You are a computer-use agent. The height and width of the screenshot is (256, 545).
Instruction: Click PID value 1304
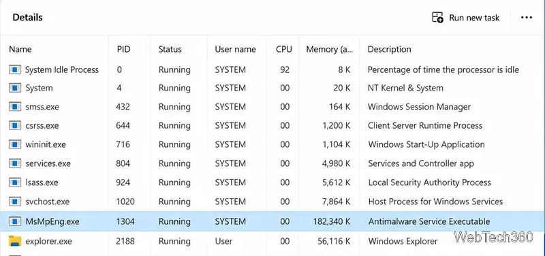point(125,221)
